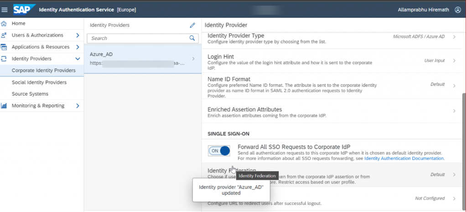Screen dimensions: 467x212
Task: Click the Identity Providers sidebar icon
Action: click(4, 59)
